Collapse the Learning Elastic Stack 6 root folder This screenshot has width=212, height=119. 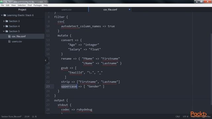pos(2,15)
